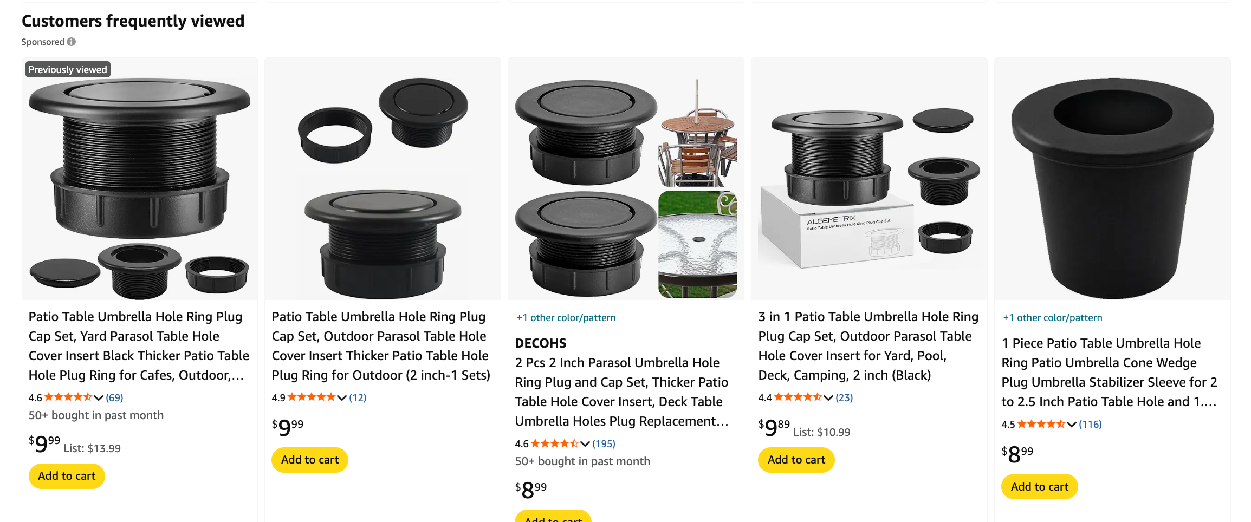Open the 195 reviews link
1251x522 pixels.
point(604,444)
